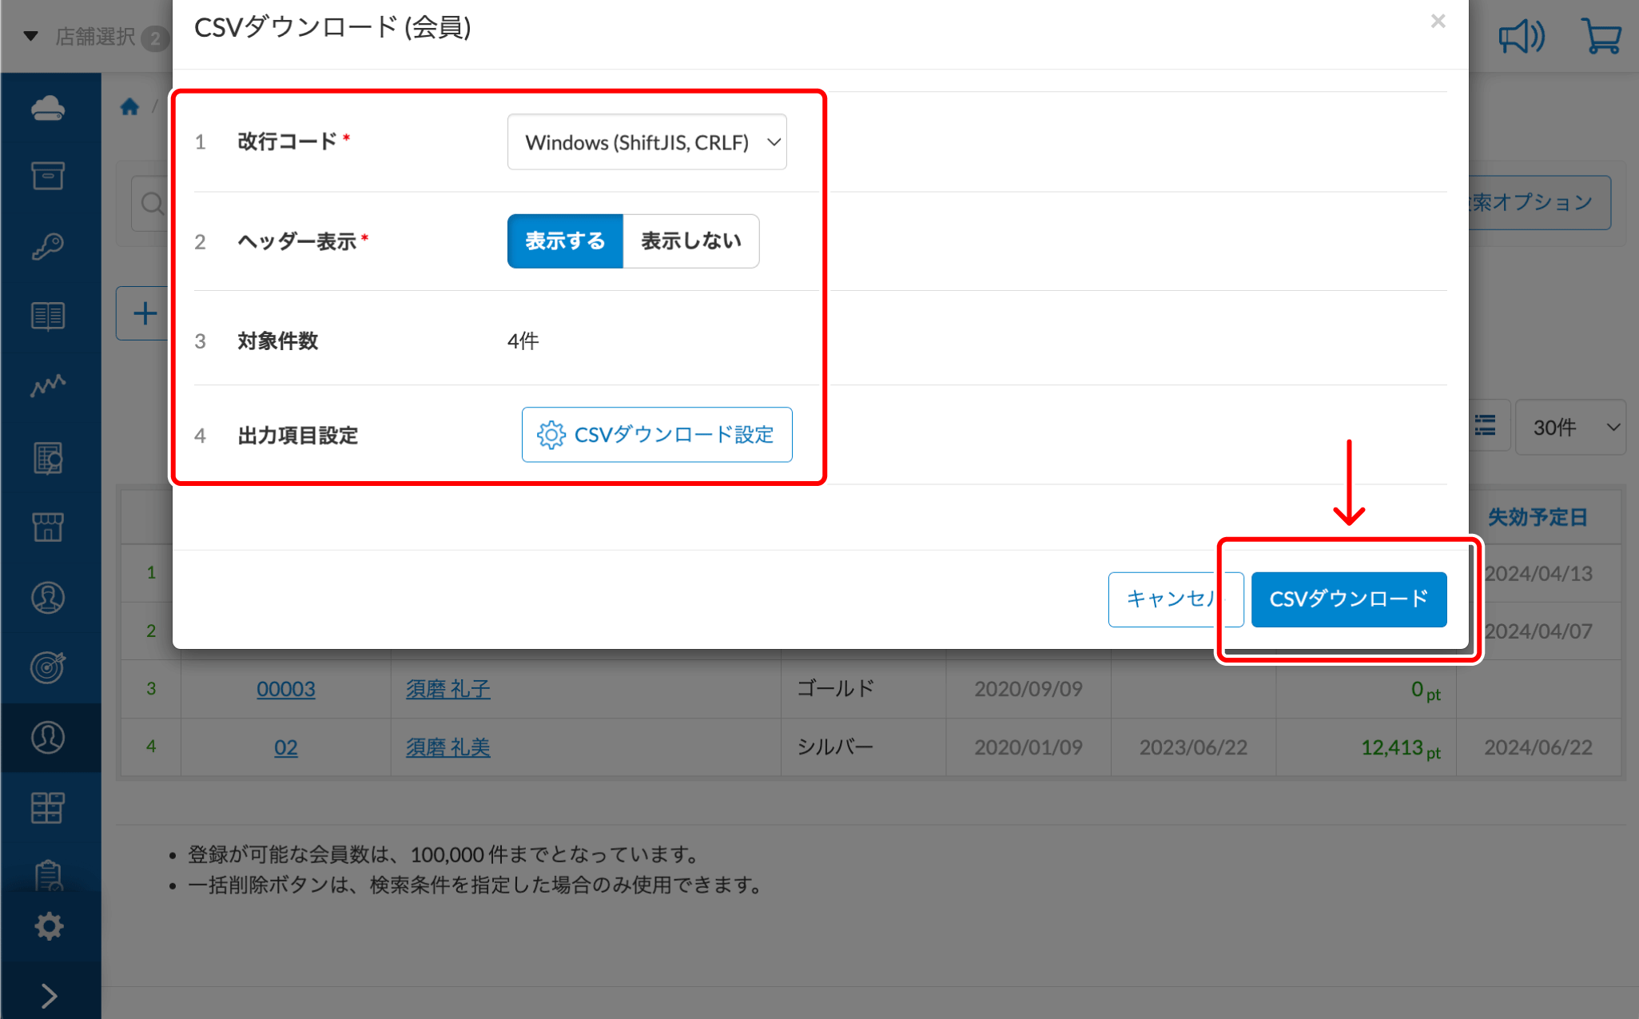
Task: Open the line chart analytics icon
Action: pyautogui.click(x=48, y=386)
